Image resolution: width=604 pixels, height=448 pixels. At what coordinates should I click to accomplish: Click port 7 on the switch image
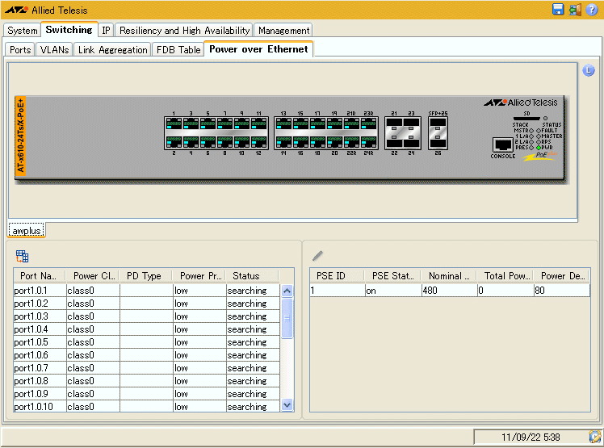(225, 124)
